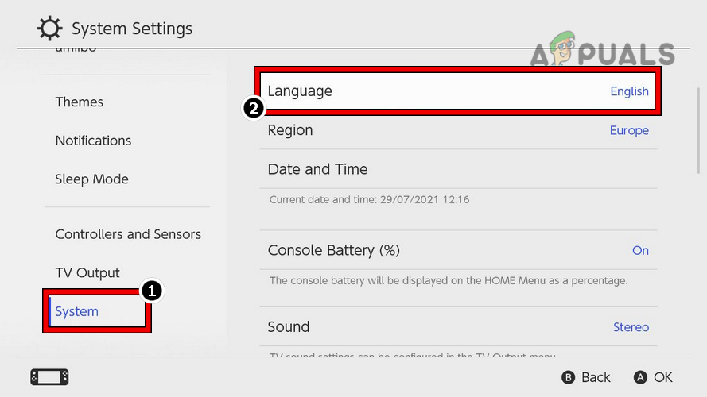Open the Language option showing English

click(x=457, y=91)
